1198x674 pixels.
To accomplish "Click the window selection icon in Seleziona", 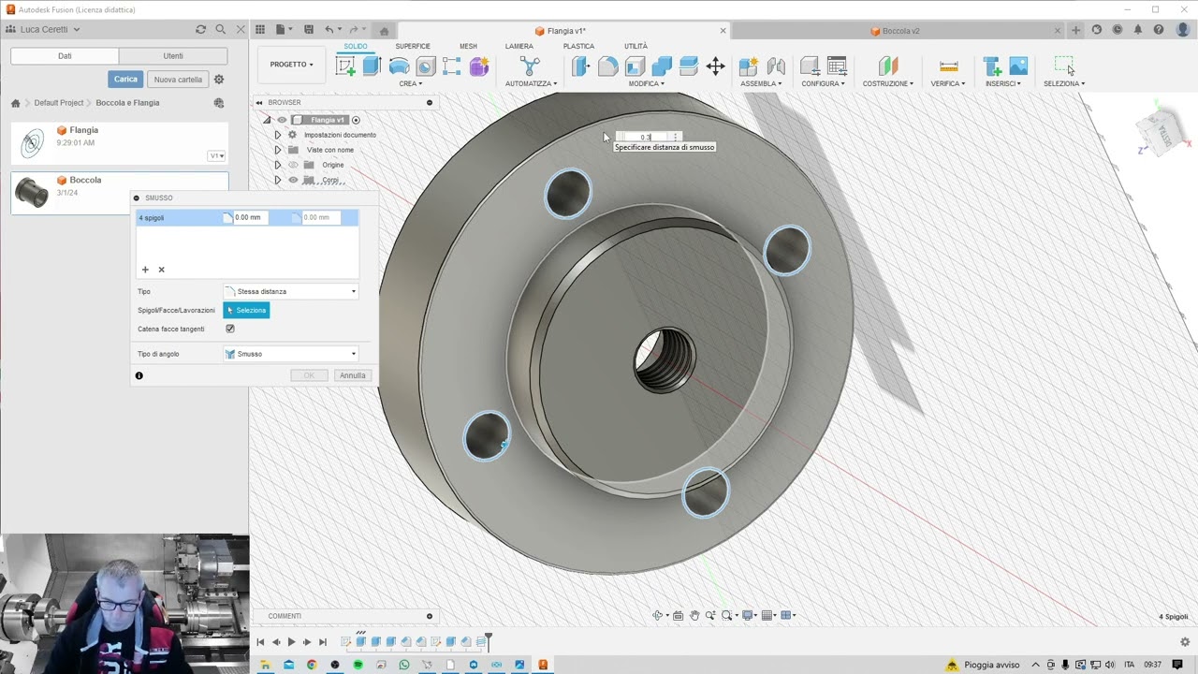I will pos(1064,66).
